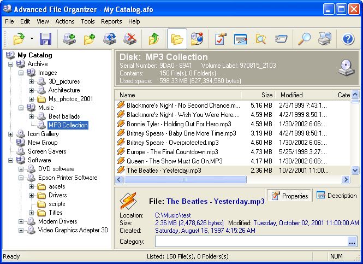Expand the Modem Drivers tree node
This screenshot has width=363, height=264.
tap(21, 221)
